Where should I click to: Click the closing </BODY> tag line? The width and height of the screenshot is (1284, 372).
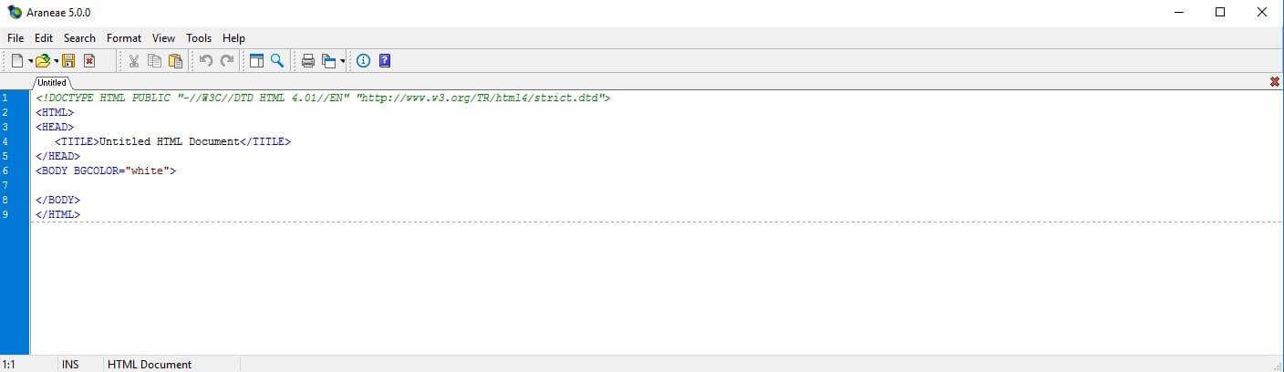[58, 200]
